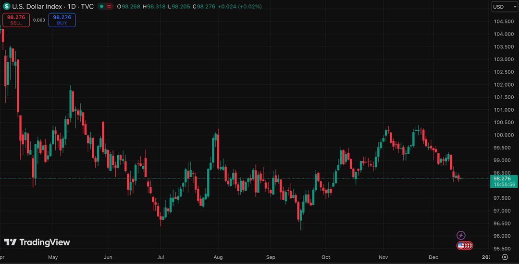
Task: Click the Sep time axis label
Action: pyautogui.click(x=271, y=257)
